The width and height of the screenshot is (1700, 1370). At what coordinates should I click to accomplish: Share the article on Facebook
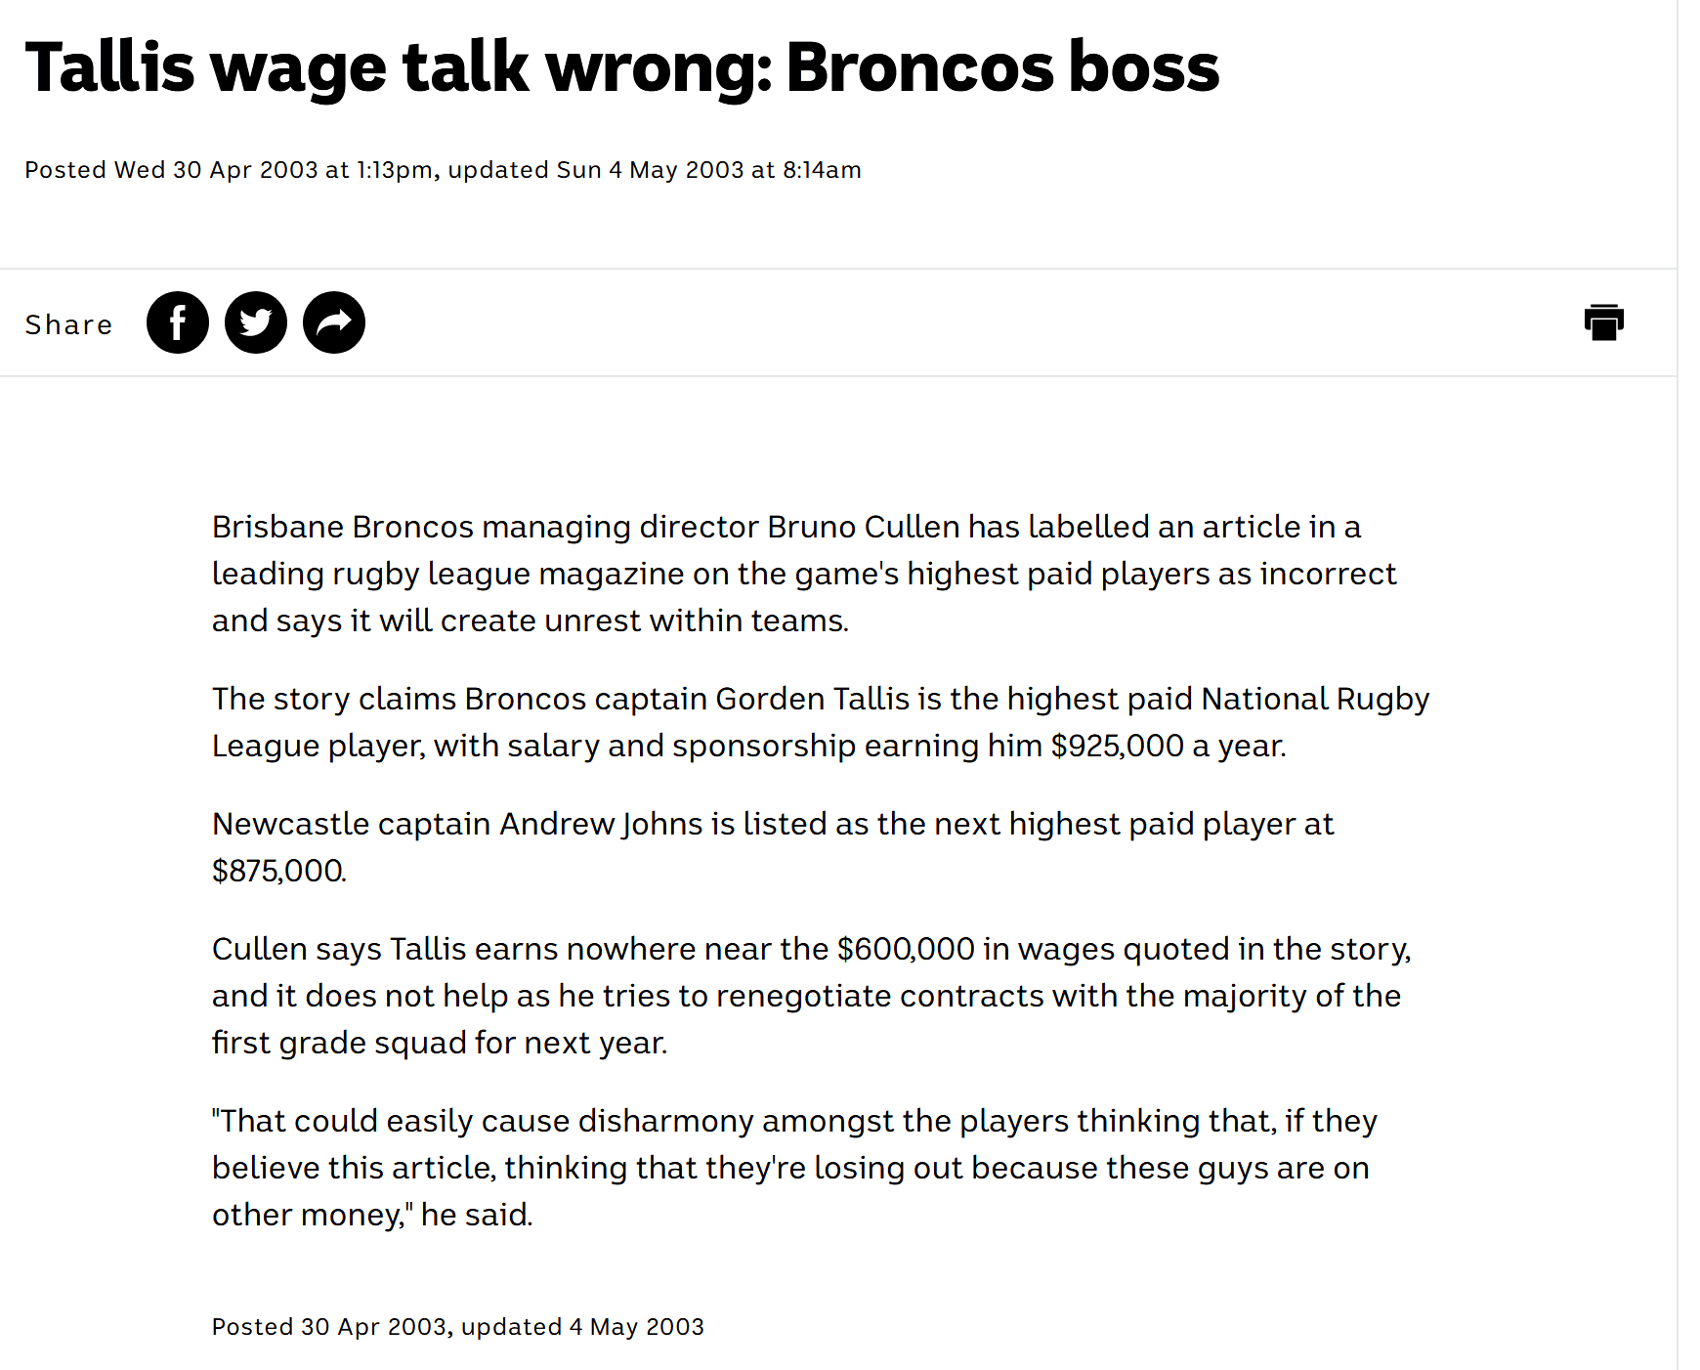click(178, 322)
